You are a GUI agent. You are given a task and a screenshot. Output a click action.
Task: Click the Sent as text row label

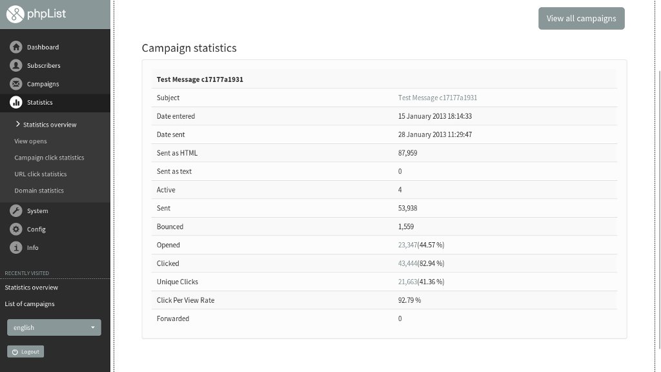pyautogui.click(x=174, y=171)
